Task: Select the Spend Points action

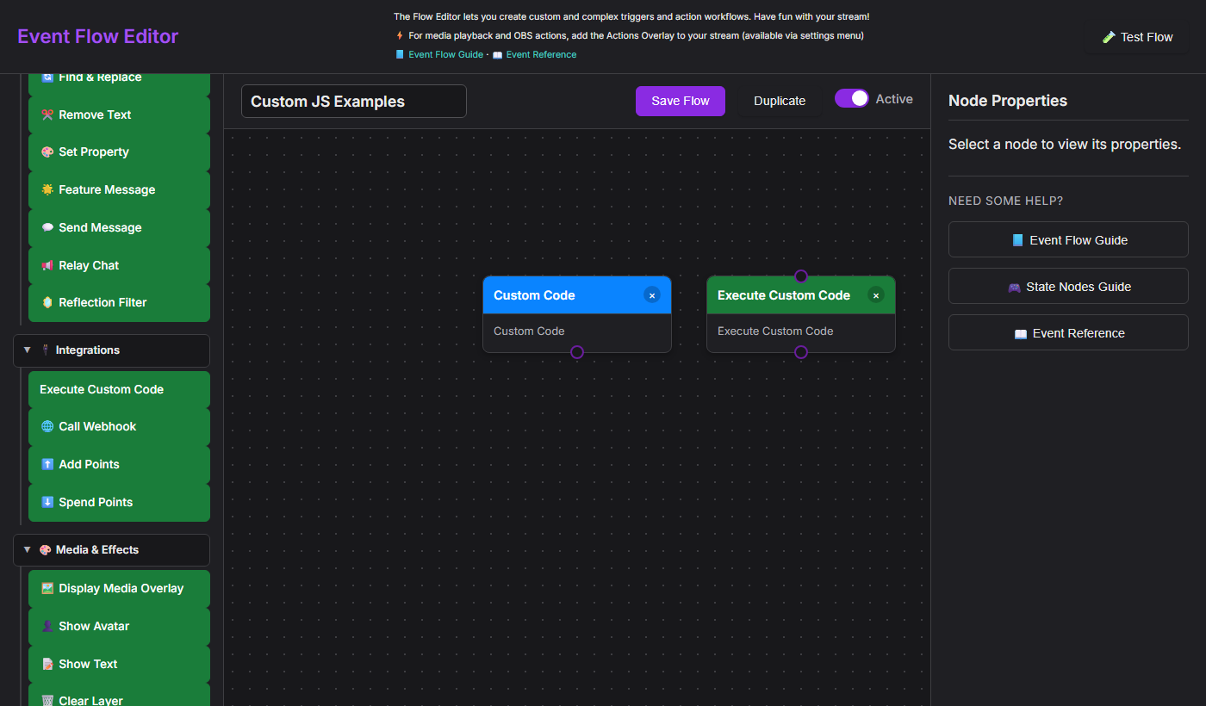Action: tap(95, 502)
